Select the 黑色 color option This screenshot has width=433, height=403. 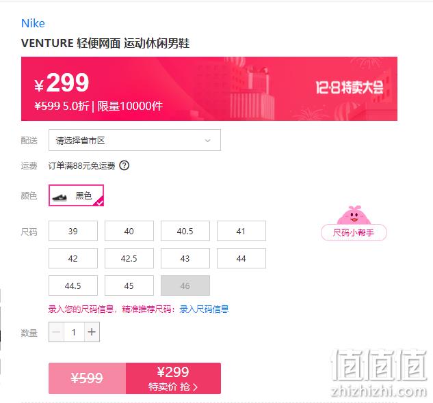pyautogui.click(x=76, y=195)
